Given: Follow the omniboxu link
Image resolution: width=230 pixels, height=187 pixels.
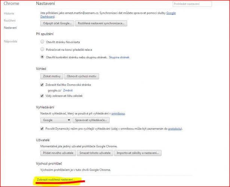Looking at the screenshot, I should pos(118,114).
